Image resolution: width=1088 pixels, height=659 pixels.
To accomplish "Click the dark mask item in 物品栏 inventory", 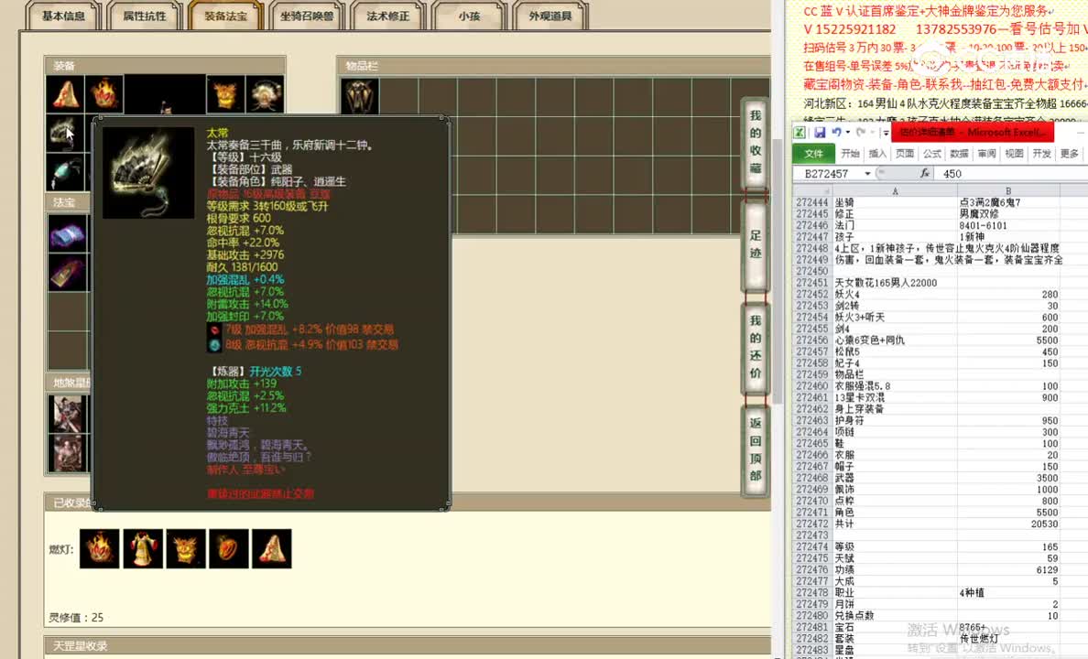I will click(359, 95).
